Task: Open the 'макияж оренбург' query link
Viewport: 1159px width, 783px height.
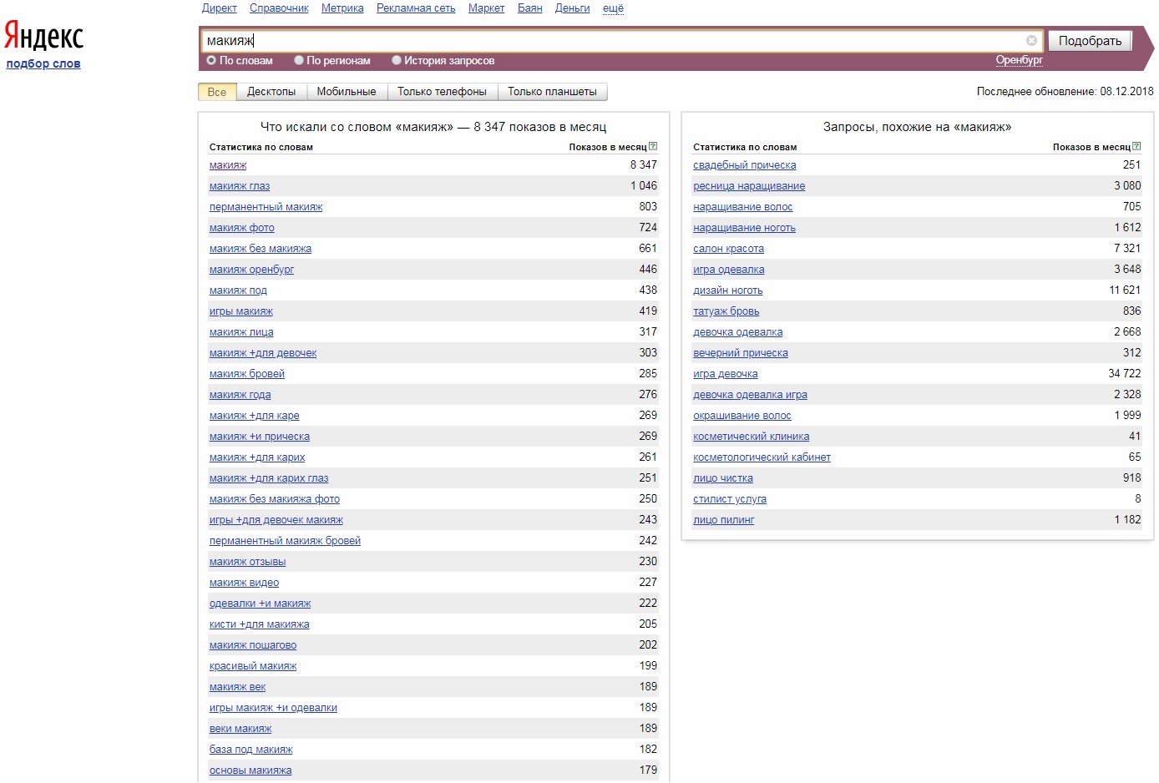Action: click(x=251, y=270)
